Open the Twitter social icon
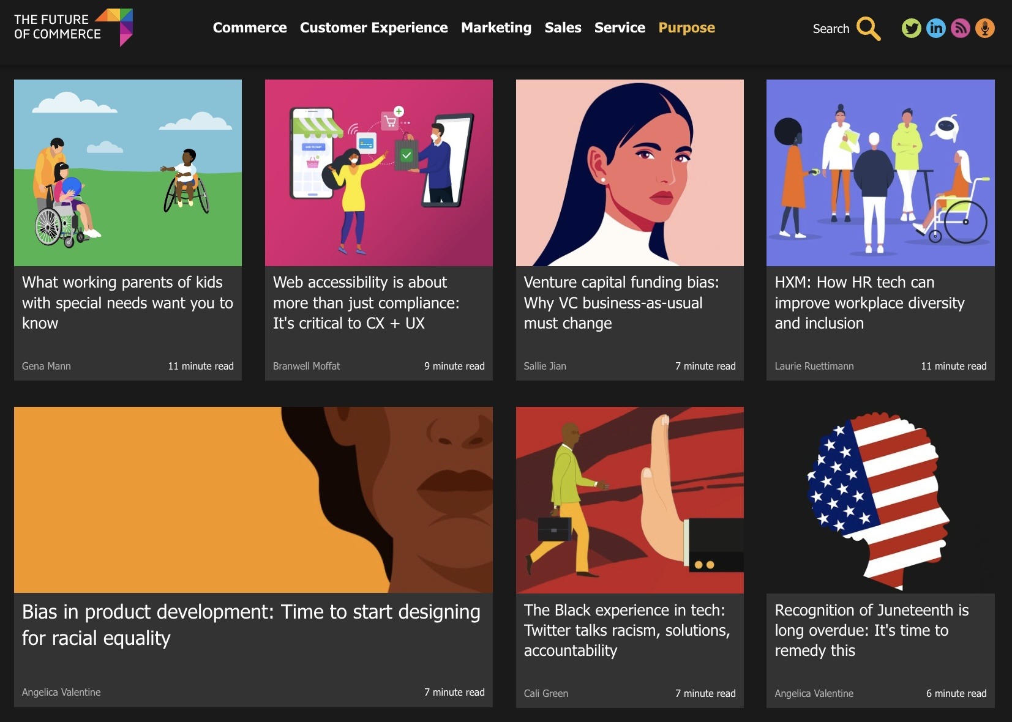Viewport: 1012px width, 722px height. coord(912,28)
